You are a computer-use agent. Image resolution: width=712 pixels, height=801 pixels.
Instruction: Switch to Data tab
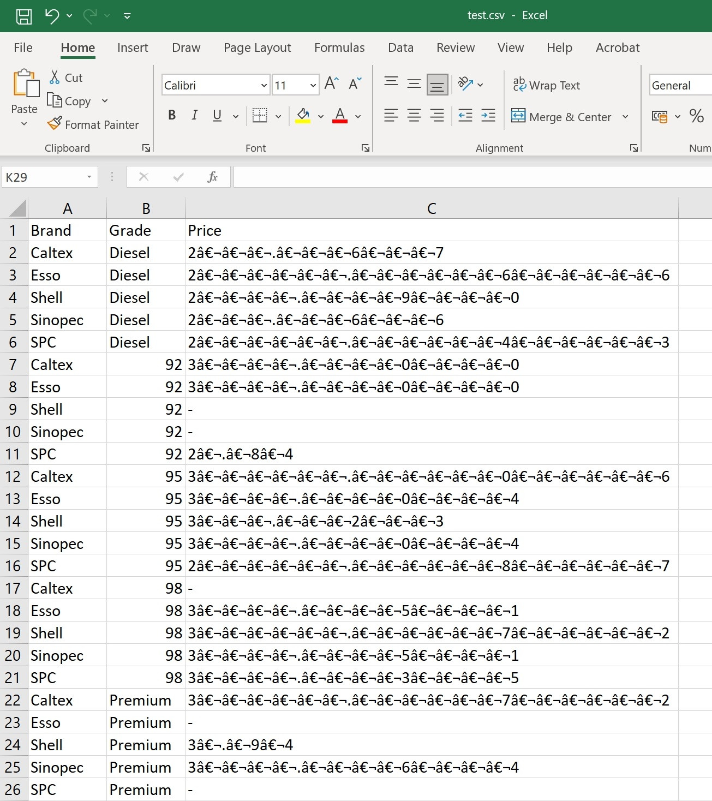(x=401, y=47)
